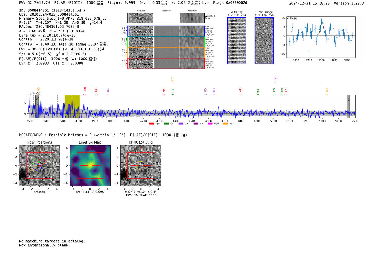This screenshot has height=260, width=383.
Task: Select the red-bordered fiber spectrum row
Action: [166, 63]
